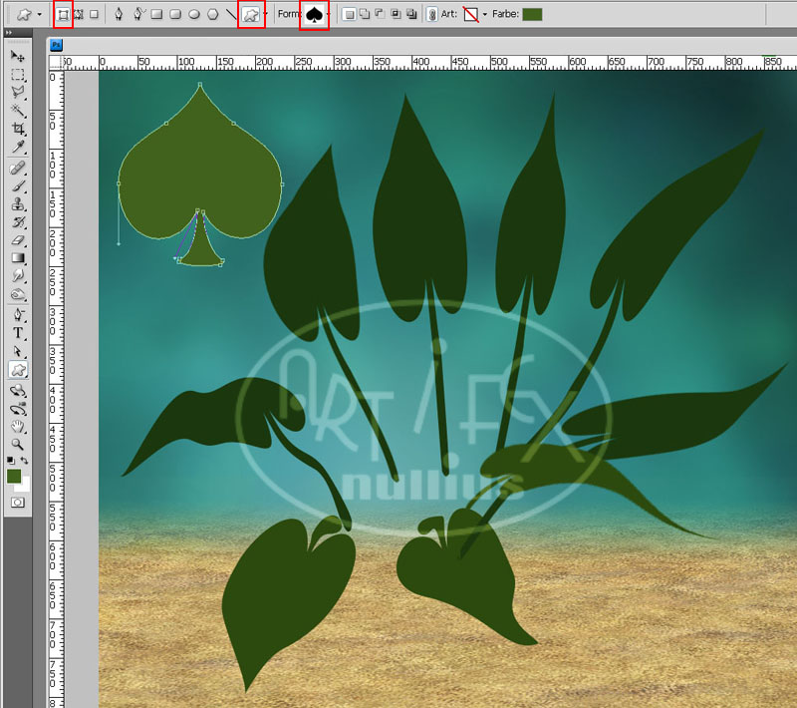
Task: Select the Crop tool
Action: point(18,129)
